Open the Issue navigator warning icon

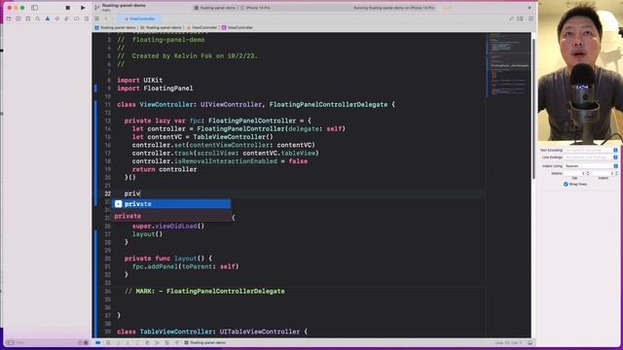[x=48, y=18]
